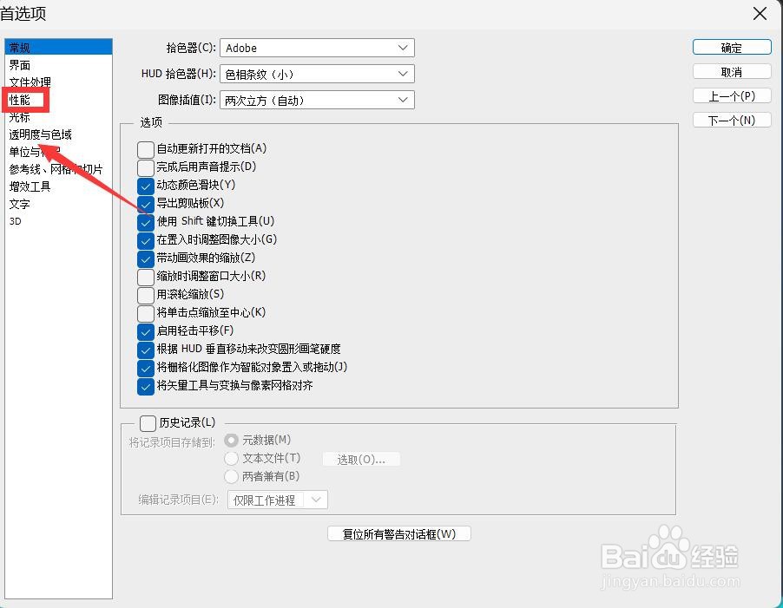Select the 文本文件 radio button
This screenshot has width=783, height=608.
pyautogui.click(x=231, y=458)
